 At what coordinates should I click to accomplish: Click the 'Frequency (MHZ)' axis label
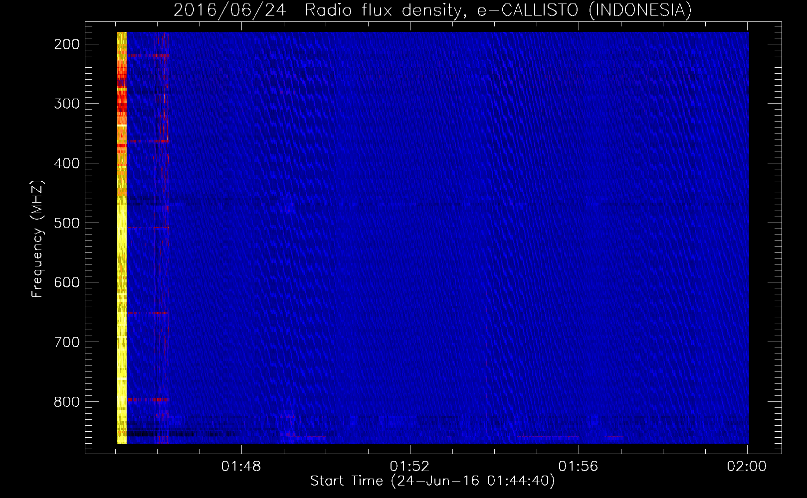[x=37, y=239]
